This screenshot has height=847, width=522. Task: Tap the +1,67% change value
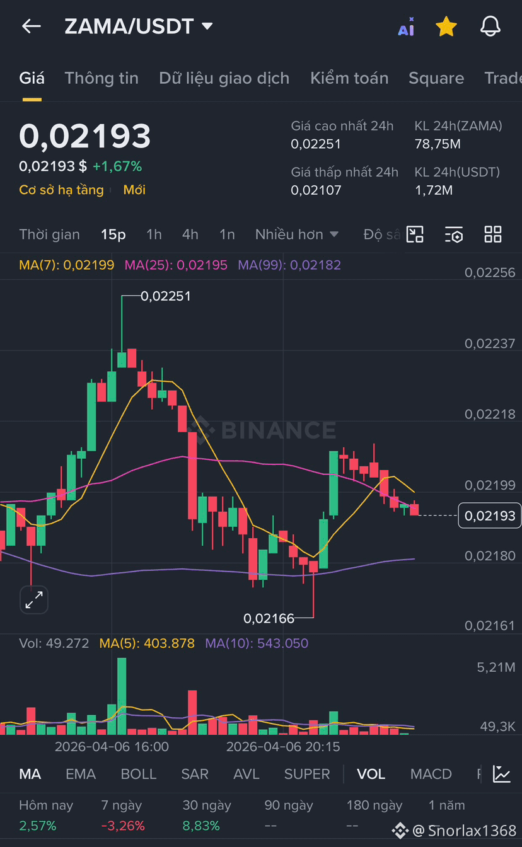[117, 166]
